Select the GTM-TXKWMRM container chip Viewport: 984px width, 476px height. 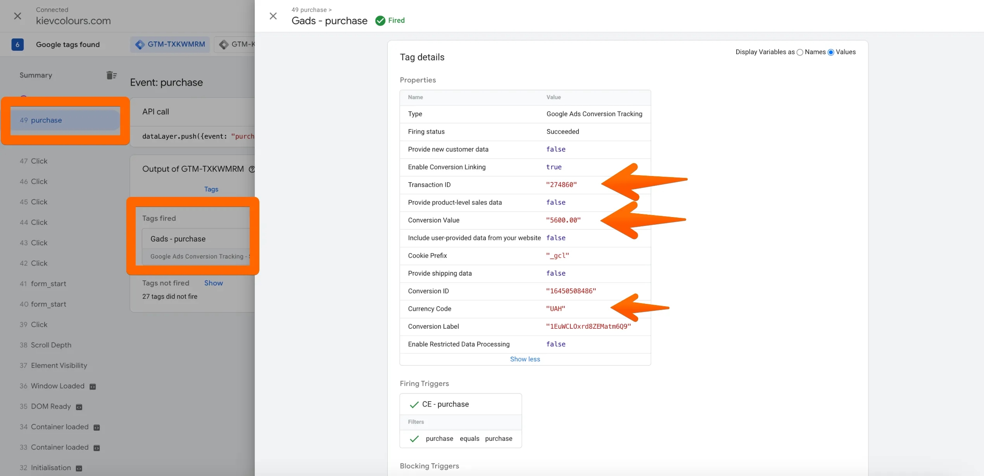pos(170,45)
